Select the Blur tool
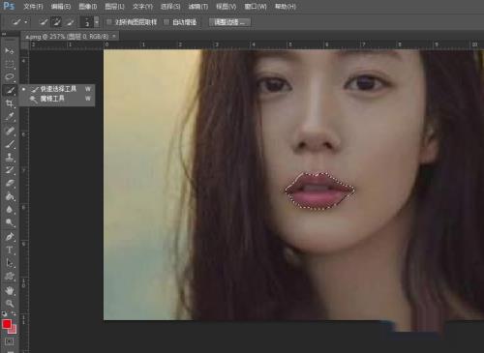 [x=10, y=210]
